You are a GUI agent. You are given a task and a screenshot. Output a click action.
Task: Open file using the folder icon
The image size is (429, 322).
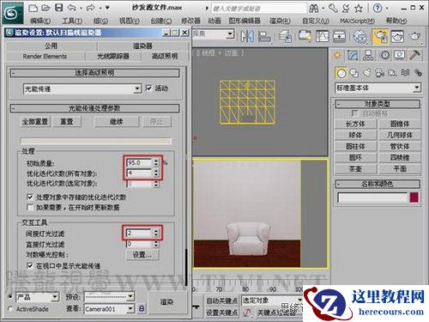(x=45, y=8)
